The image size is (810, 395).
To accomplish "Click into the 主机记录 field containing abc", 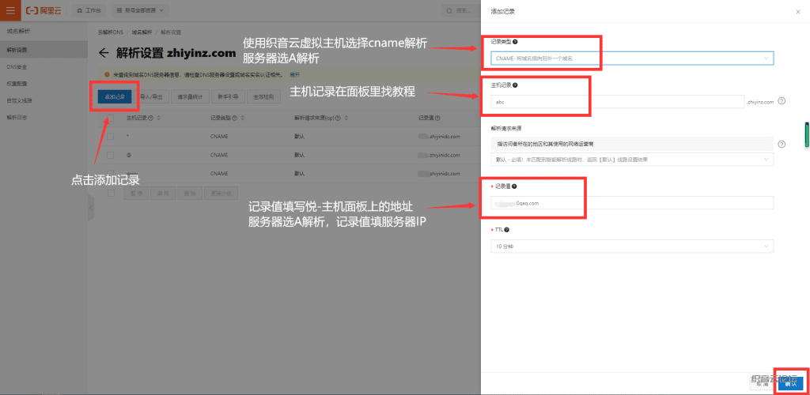I will click(617, 102).
